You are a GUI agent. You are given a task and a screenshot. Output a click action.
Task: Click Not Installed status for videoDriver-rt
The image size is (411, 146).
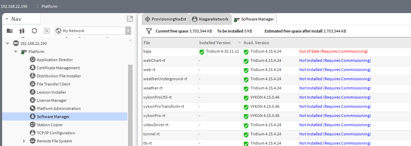click(335, 125)
